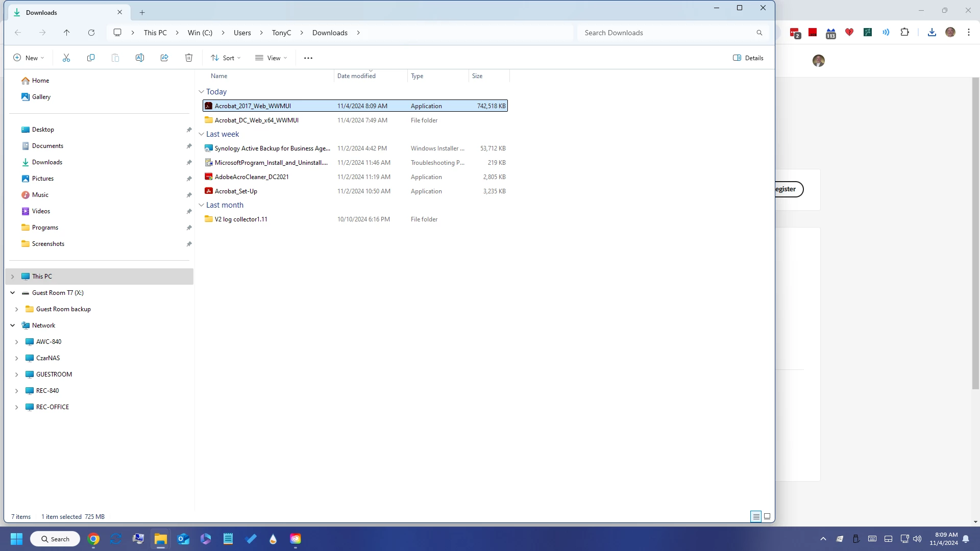
Task: Open the New item menu
Action: tap(29, 58)
